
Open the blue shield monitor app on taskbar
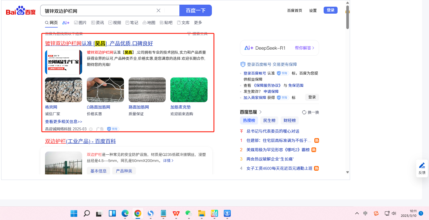tap(227, 213)
